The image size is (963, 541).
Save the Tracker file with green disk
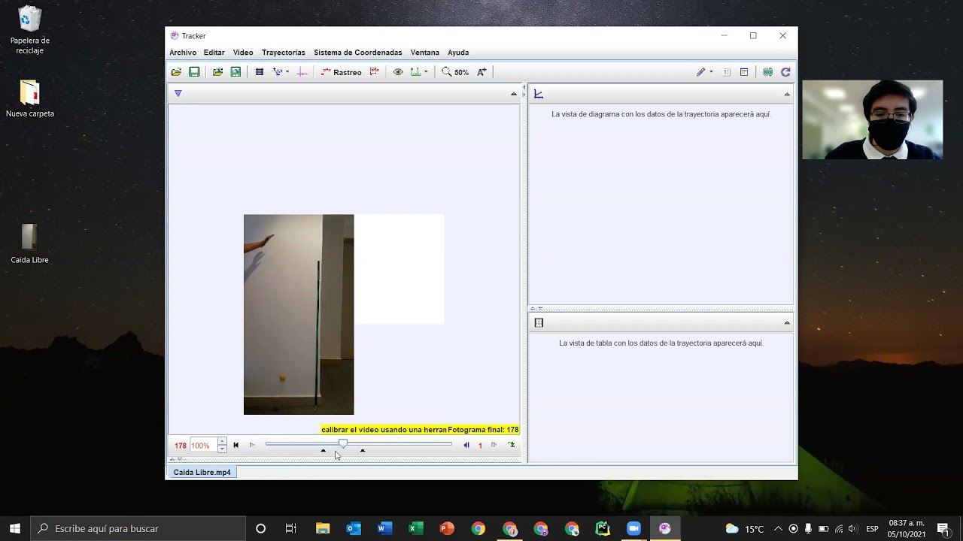(194, 72)
